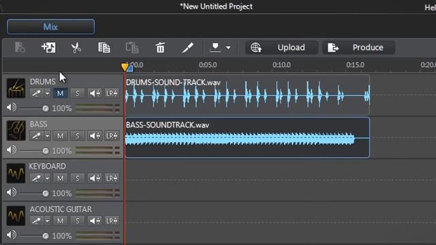Click the ACOUSTIC GUITAR volume normalize icon
The width and height of the screenshot is (436, 245).
pyautogui.click(x=95, y=220)
